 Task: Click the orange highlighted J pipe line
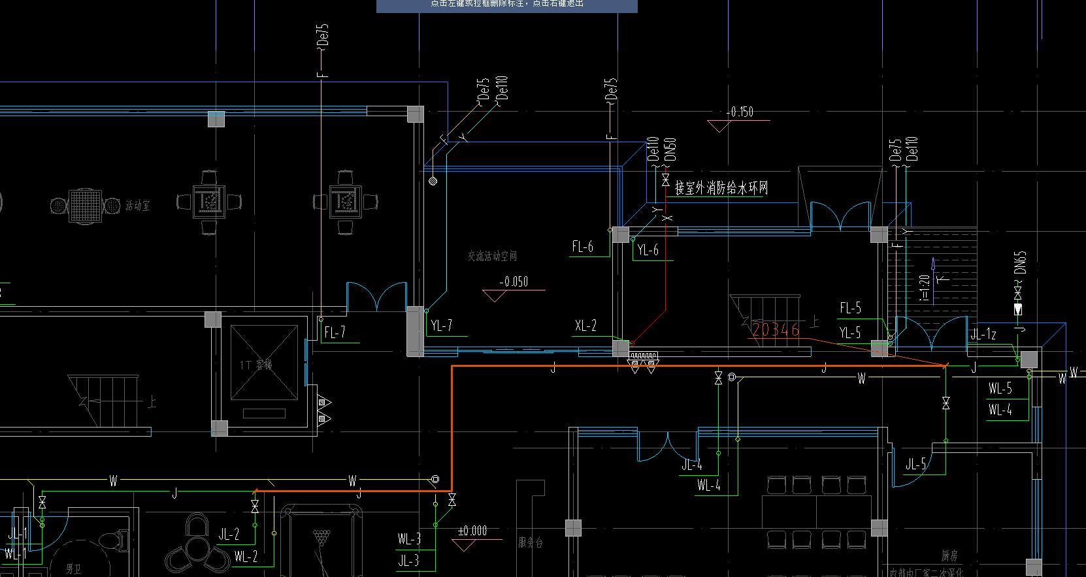[x=452, y=428]
